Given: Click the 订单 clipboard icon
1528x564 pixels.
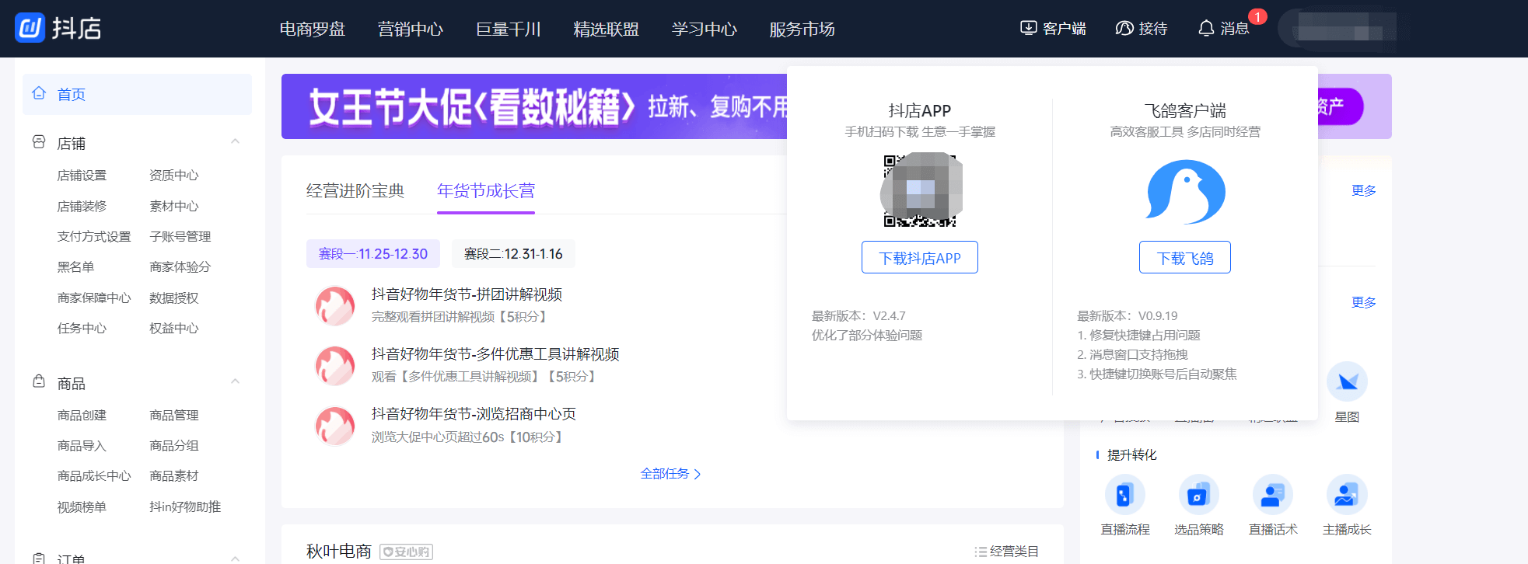Looking at the screenshot, I should click(39, 558).
